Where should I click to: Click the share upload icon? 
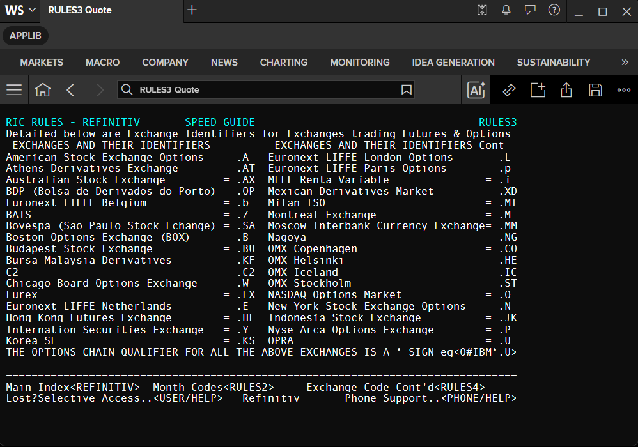(566, 90)
